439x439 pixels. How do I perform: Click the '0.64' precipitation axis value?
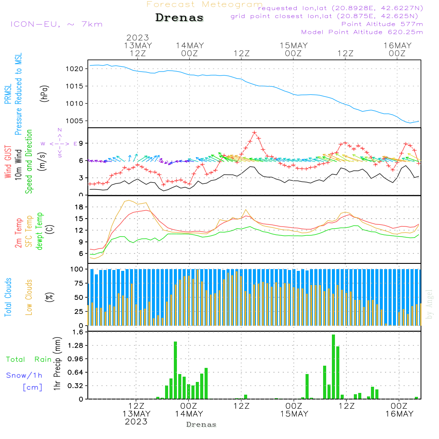pos(76,372)
